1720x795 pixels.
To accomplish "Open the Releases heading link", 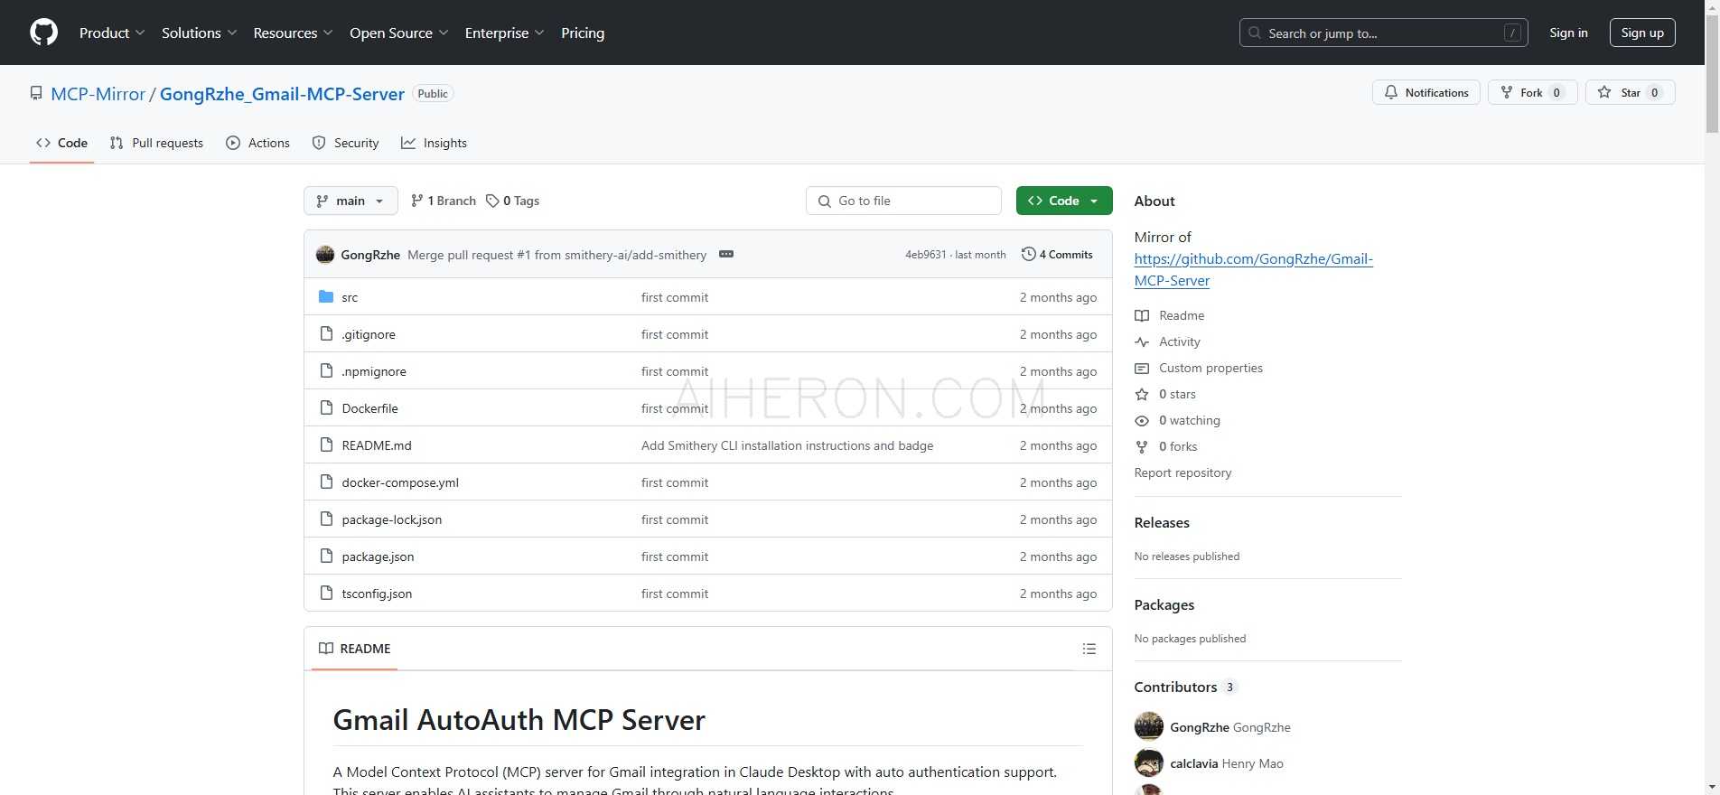I will click(x=1162, y=522).
